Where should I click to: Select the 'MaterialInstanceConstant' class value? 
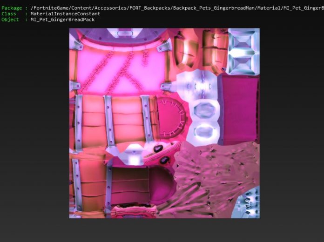coord(65,13)
